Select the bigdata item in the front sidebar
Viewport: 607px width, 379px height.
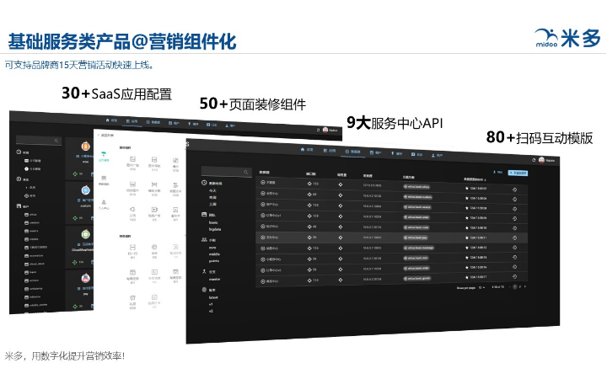(x=215, y=229)
